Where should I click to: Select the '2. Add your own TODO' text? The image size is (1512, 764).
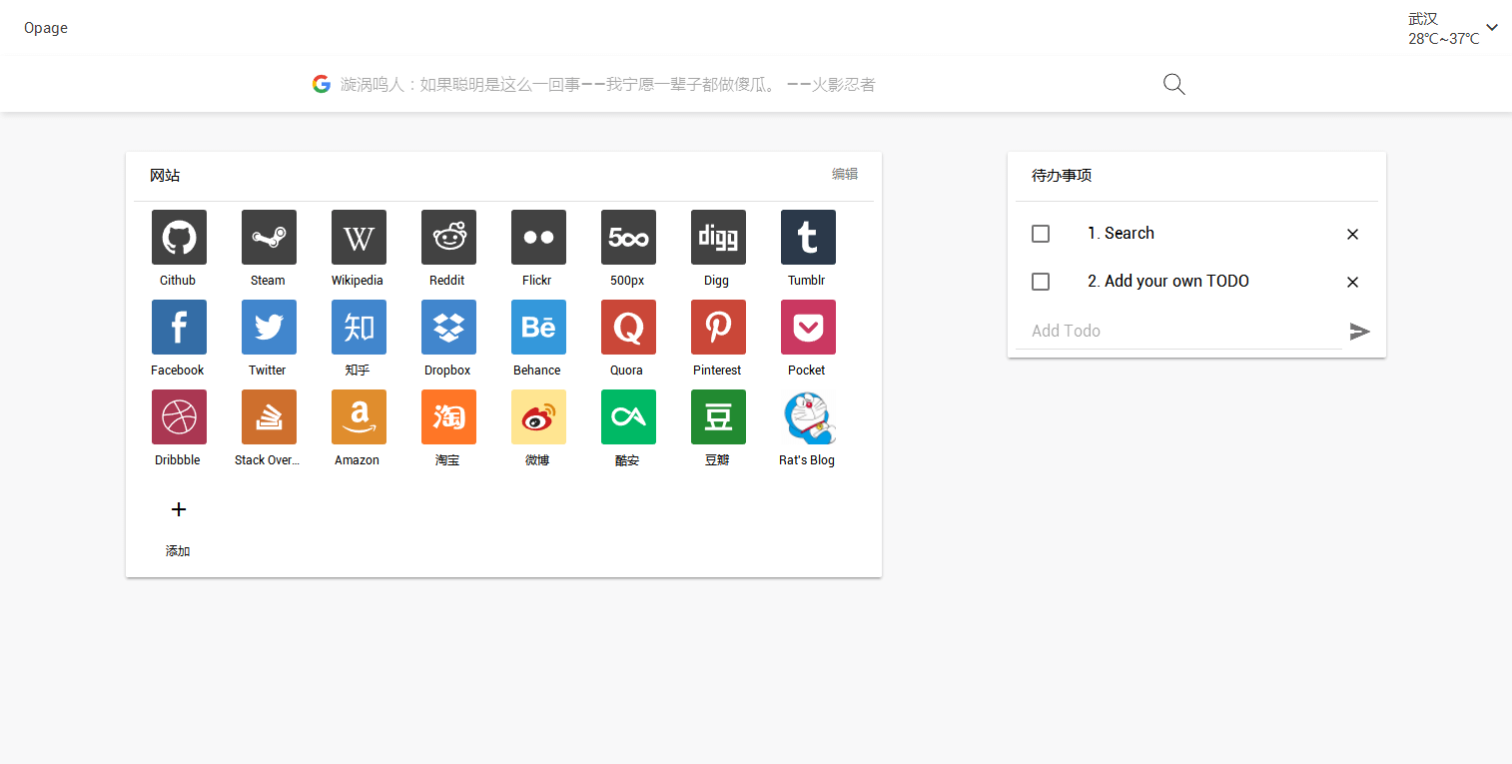click(x=1168, y=282)
